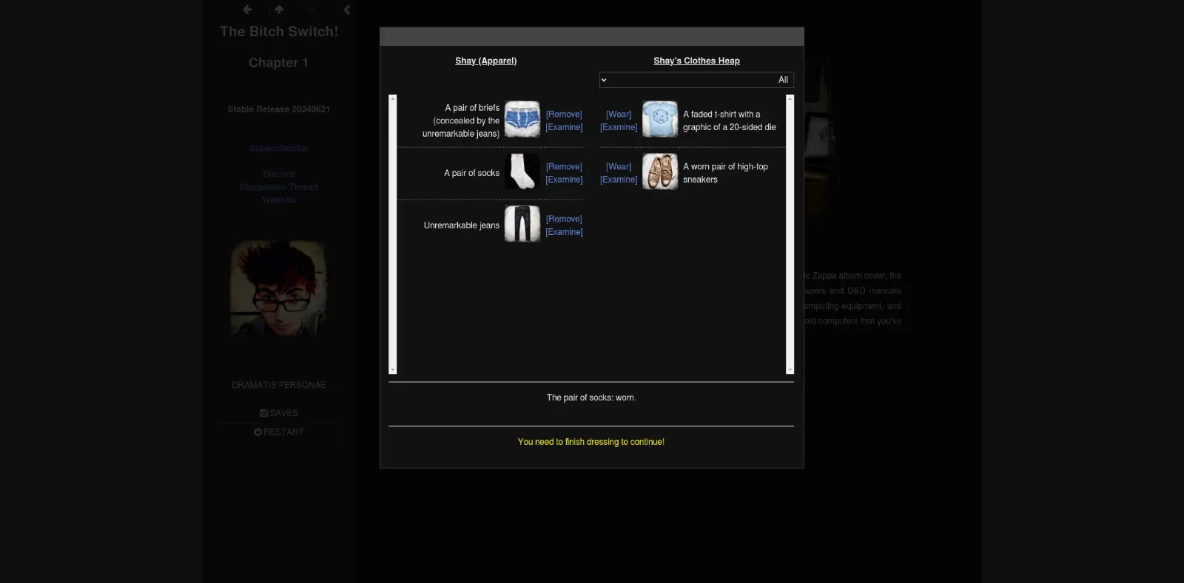Click the blue briefs item icon
Screen dimensions: 1184x583
click(x=522, y=120)
